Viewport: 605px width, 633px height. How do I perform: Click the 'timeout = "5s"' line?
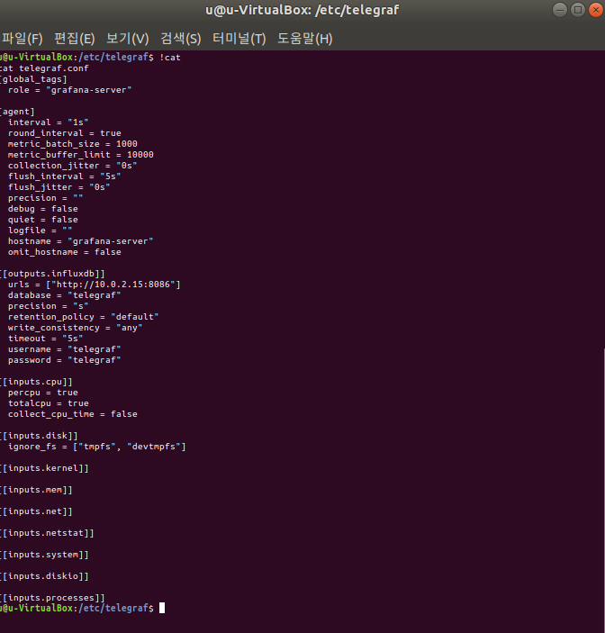click(x=46, y=339)
